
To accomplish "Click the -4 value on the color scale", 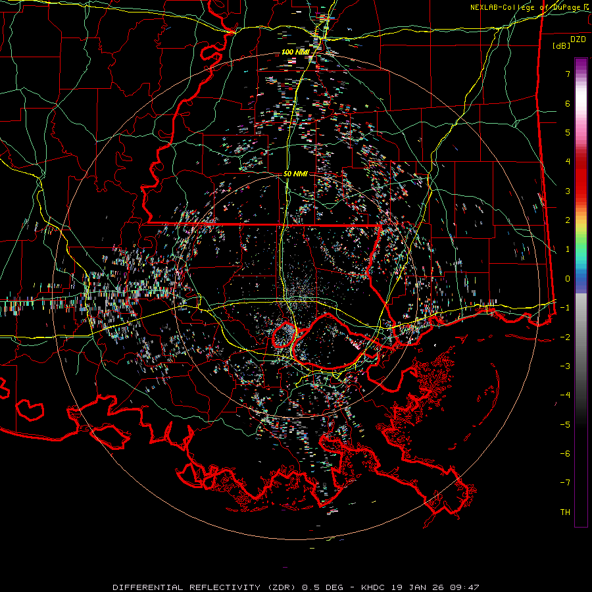I will (x=565, y=395).
